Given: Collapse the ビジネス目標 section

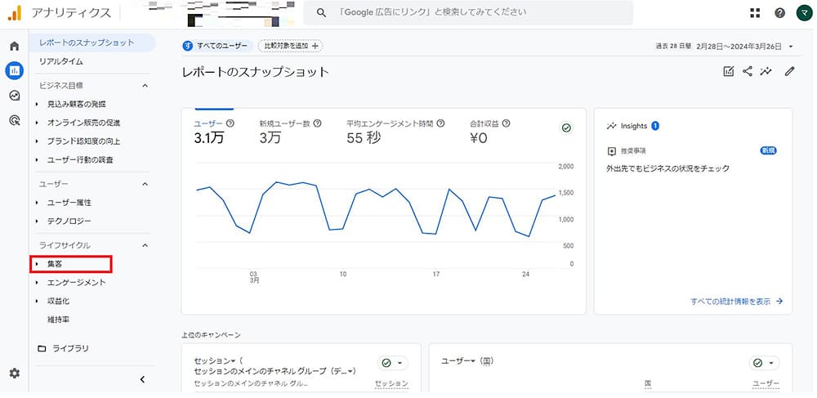Looking at the screenshot, I should click(x=145, y=86).
